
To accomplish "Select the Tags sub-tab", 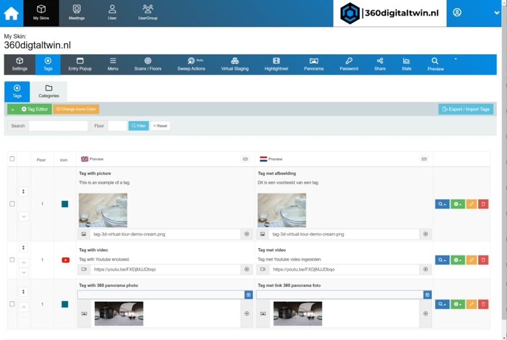I will [x=17, y=91].
